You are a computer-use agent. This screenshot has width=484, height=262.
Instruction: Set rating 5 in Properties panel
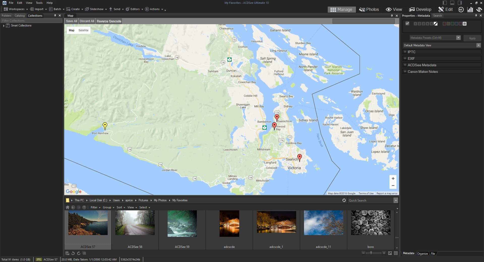(432, 24)
